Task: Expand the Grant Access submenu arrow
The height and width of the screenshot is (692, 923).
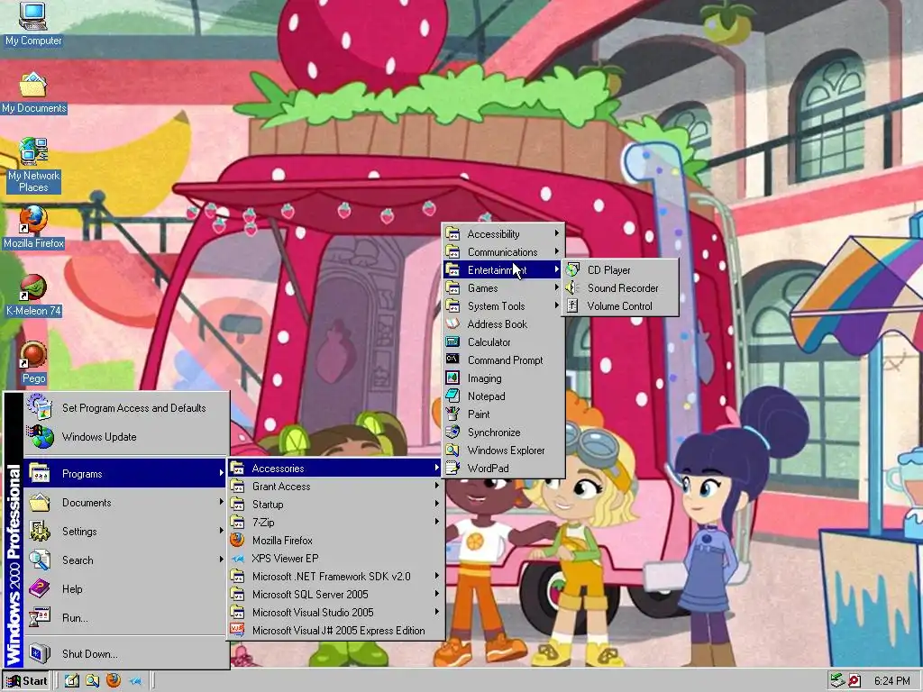Action: (x=437, y=486)
